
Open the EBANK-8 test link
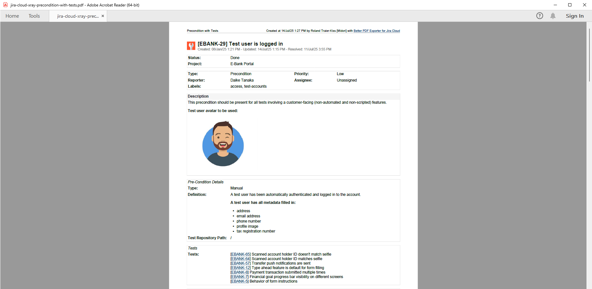tap(239, 272)
